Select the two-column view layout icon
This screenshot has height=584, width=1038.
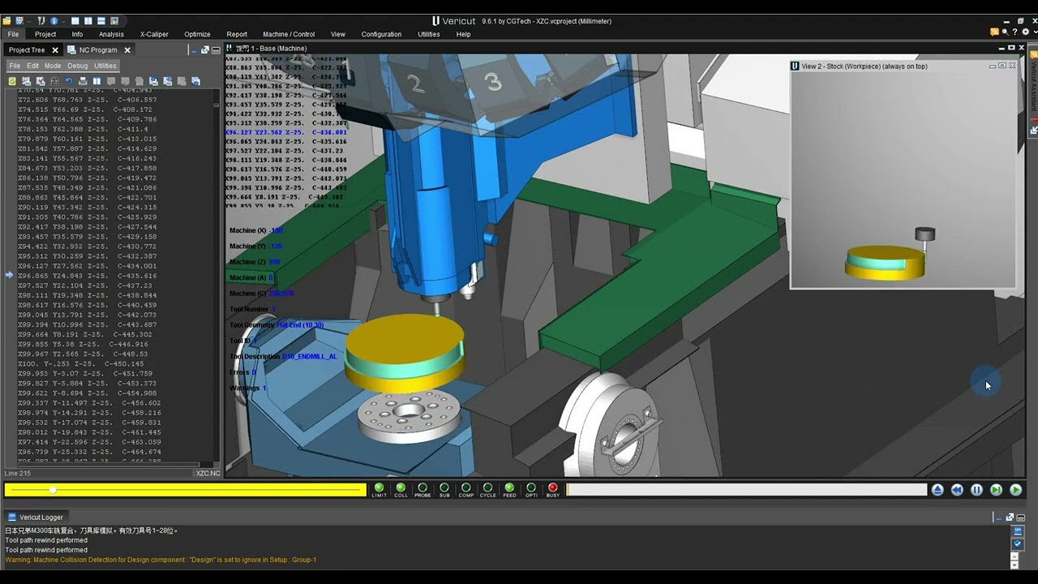click(88, 21)
